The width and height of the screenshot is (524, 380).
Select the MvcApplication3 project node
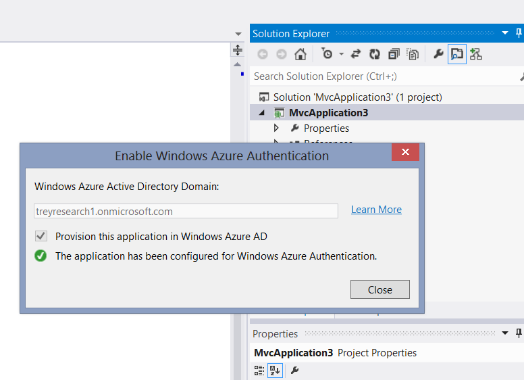pos(328,113)
